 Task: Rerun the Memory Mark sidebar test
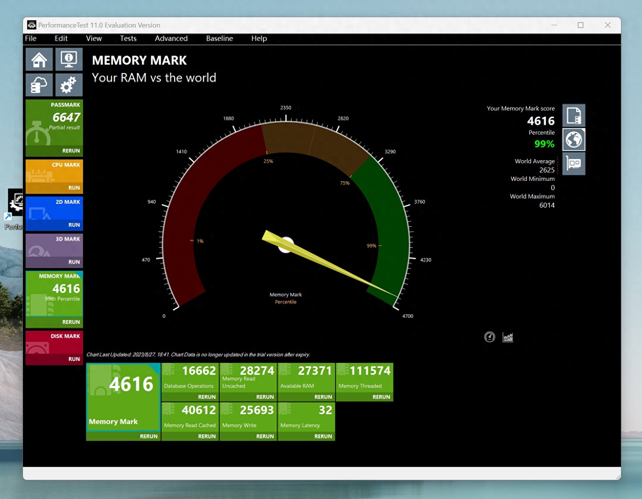pos(71,322)
